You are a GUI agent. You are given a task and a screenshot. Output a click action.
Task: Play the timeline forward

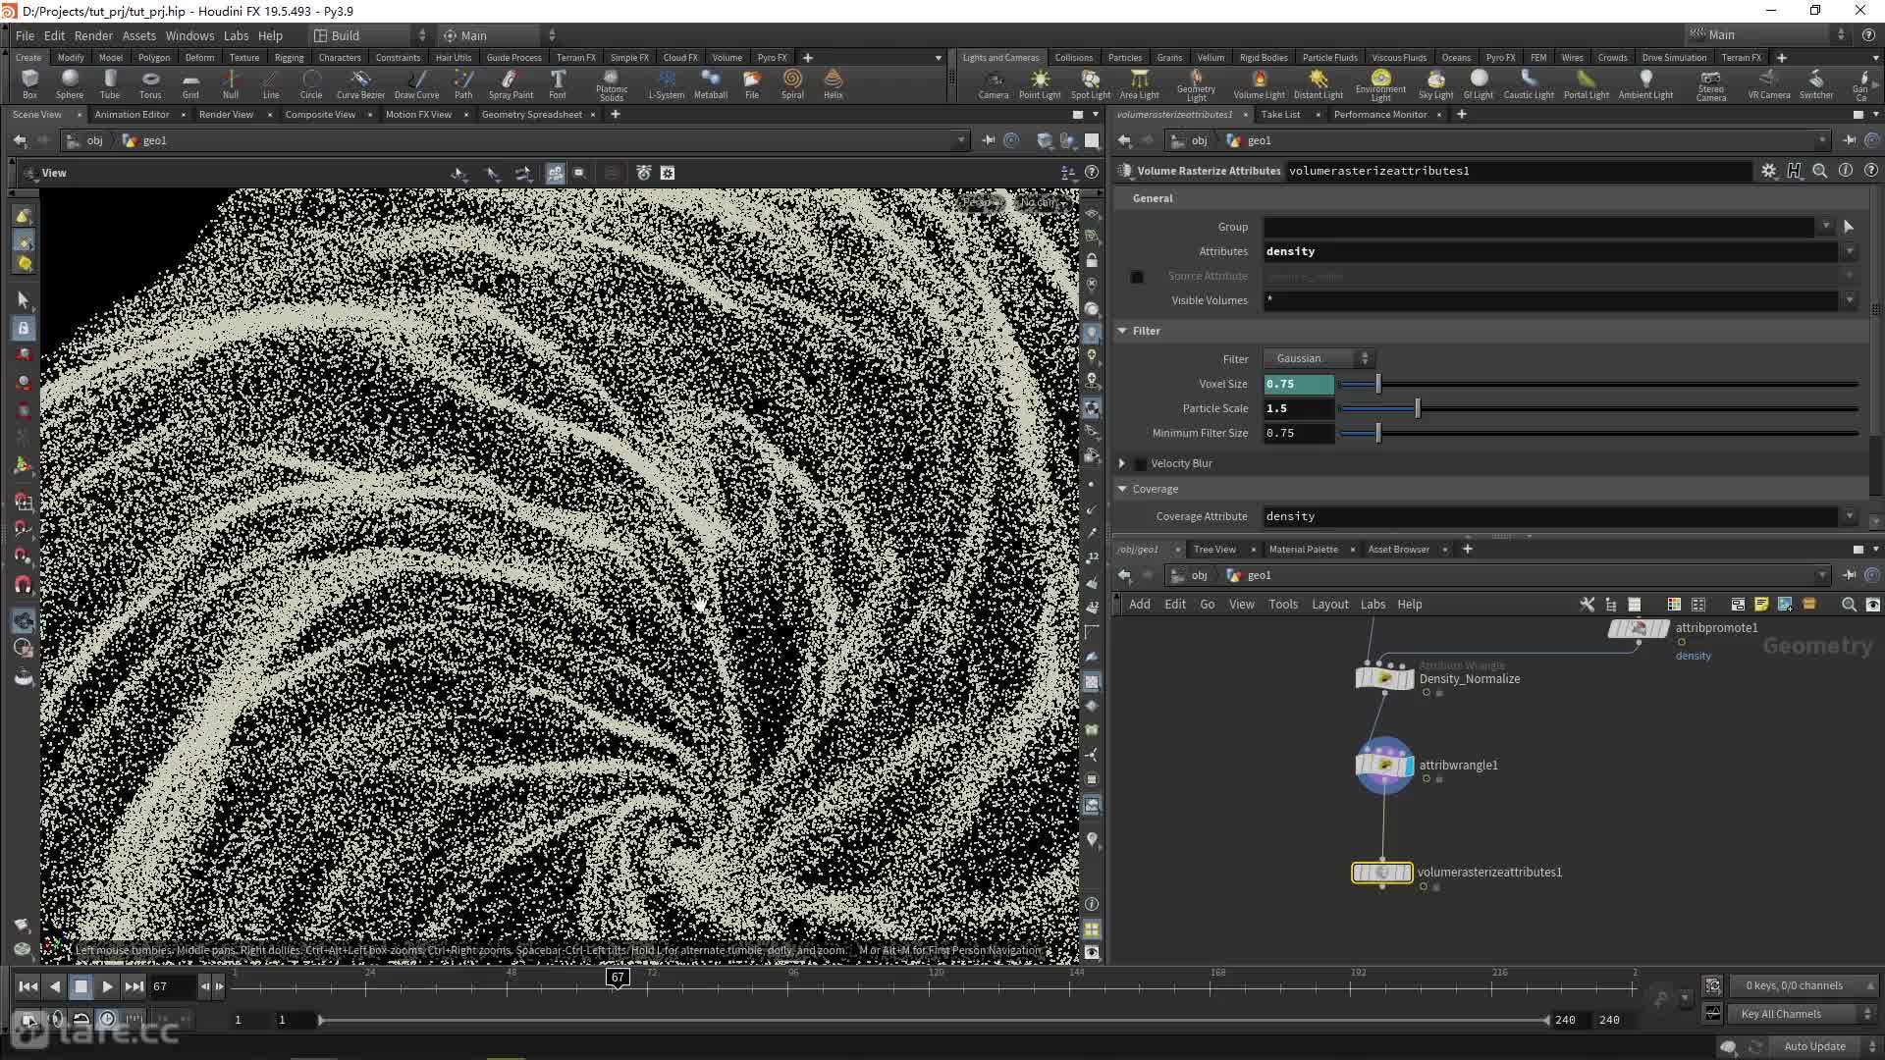click(107, 986)
